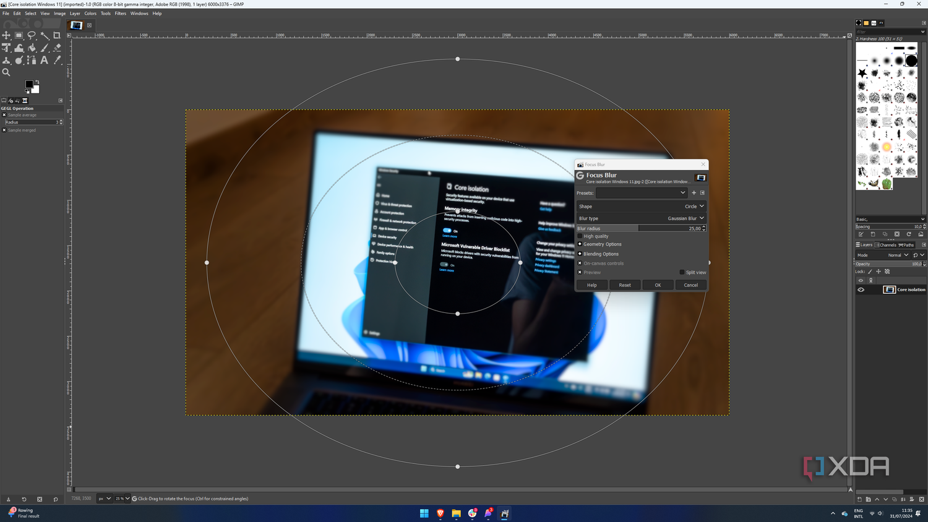Screen dimensions: 928x522
Task: Reset colors to default black and white
Action: pyautogui.click(x=27, y=92)
